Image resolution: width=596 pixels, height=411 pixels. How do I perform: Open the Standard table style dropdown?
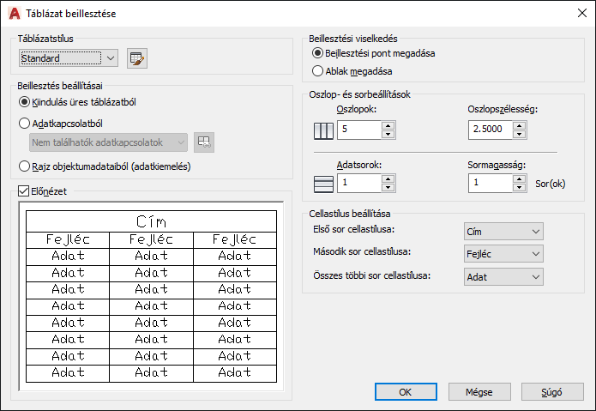69,58
